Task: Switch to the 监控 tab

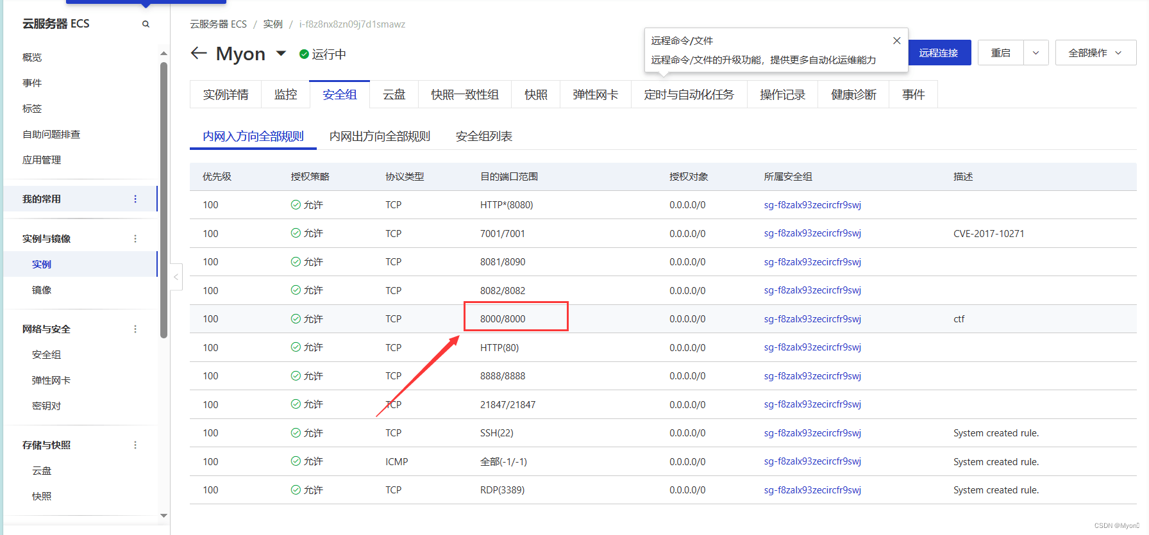Action: (285, 94)
